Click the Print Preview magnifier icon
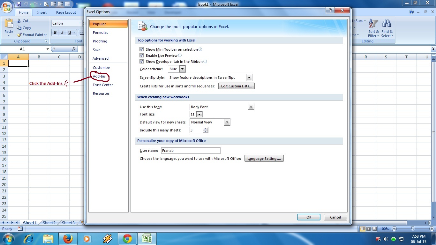 coord(46,4)
